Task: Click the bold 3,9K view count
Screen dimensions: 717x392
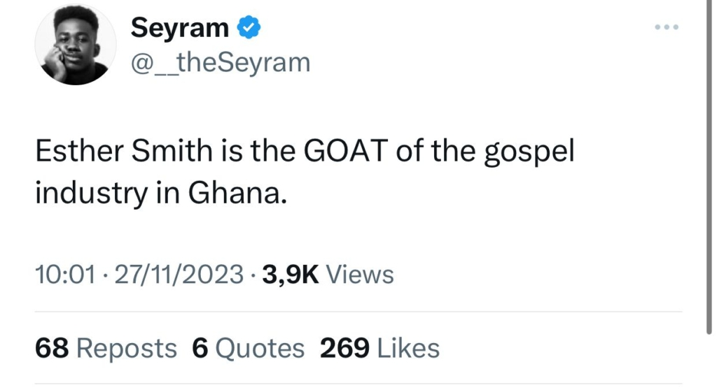Action: (290, 275)
